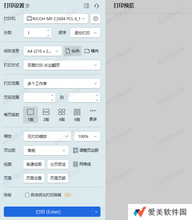Enable 自动优化打印排版 checkbox
Image resolution: width=192 pixels, height=220 pixels.
[x=27, y=195]
